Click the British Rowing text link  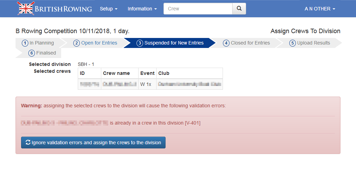click(65, 9)
